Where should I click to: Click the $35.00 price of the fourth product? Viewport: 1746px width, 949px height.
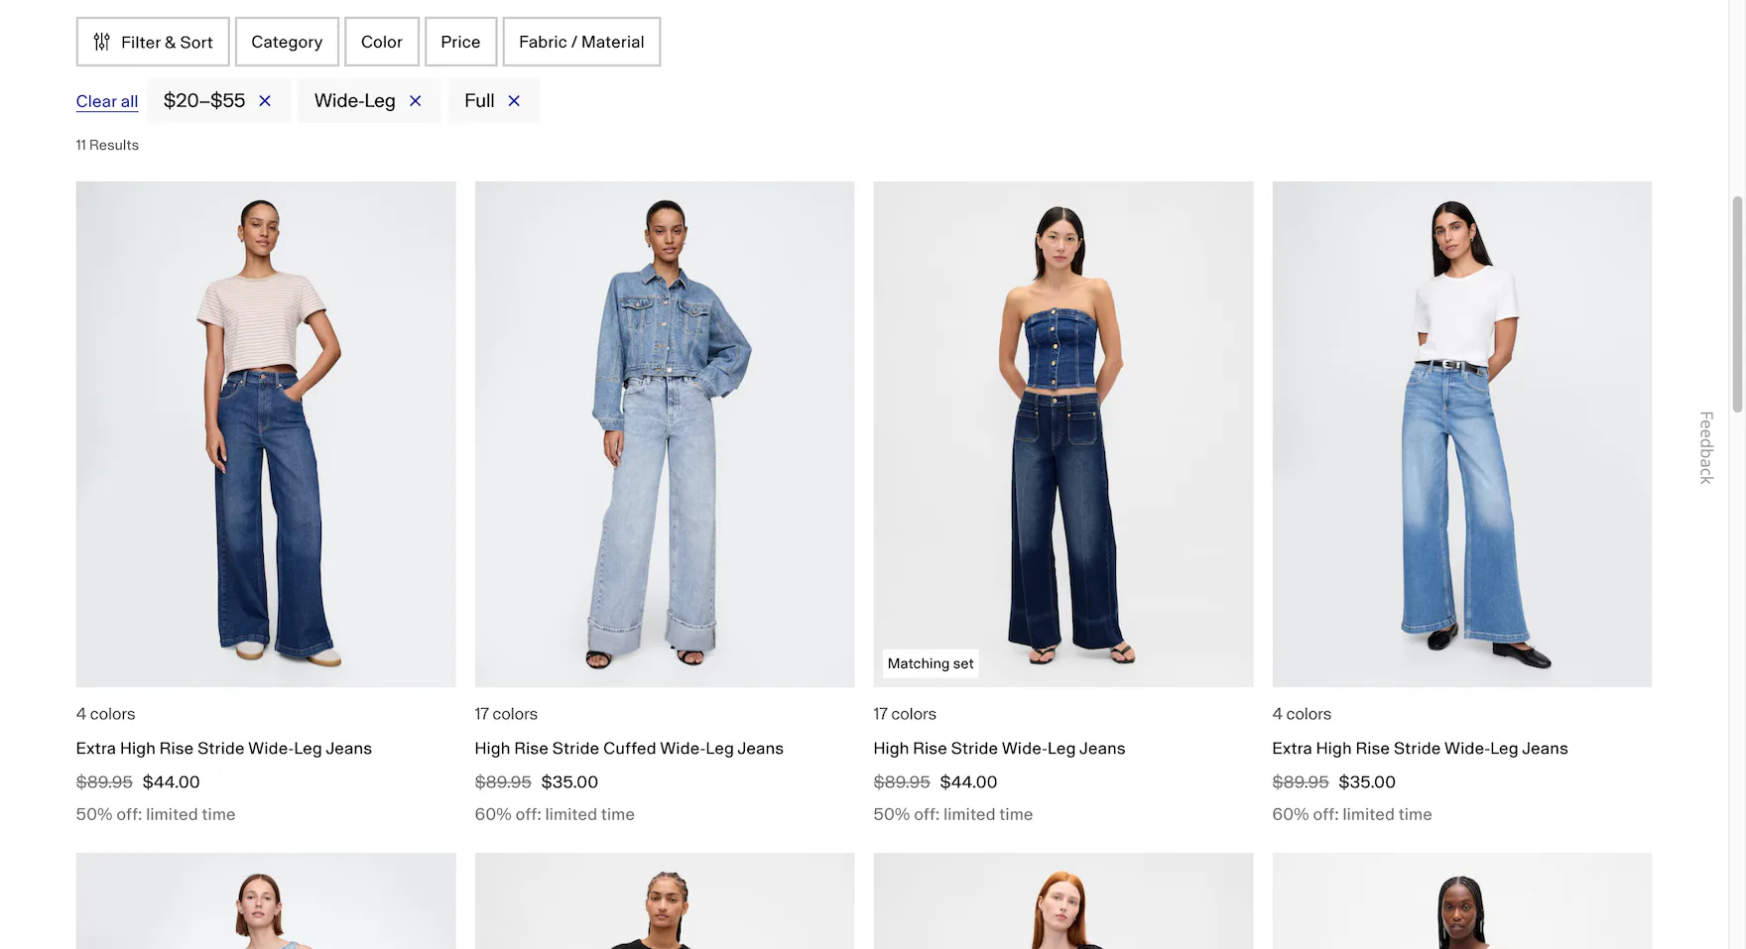[1367, 782]
